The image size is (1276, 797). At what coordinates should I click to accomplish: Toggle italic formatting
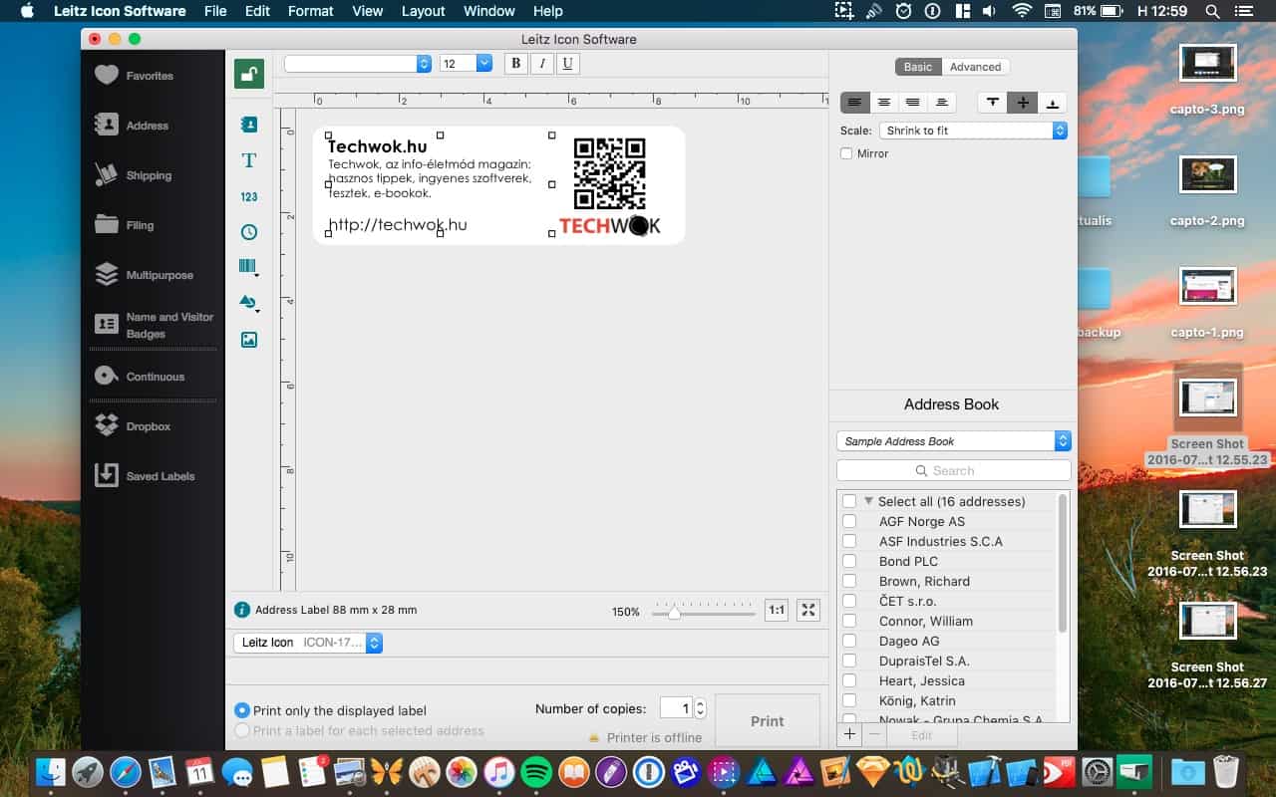[x=542, y=64]
